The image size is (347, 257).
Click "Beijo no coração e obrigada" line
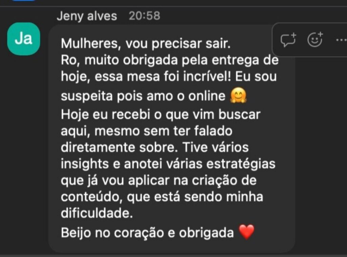click(147, 233)
